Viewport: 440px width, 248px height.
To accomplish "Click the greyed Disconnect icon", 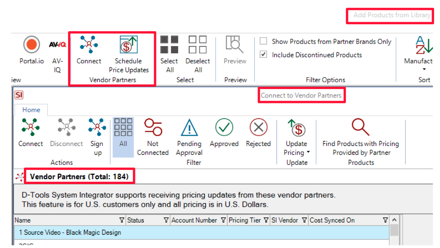I will tap(67, 127).
